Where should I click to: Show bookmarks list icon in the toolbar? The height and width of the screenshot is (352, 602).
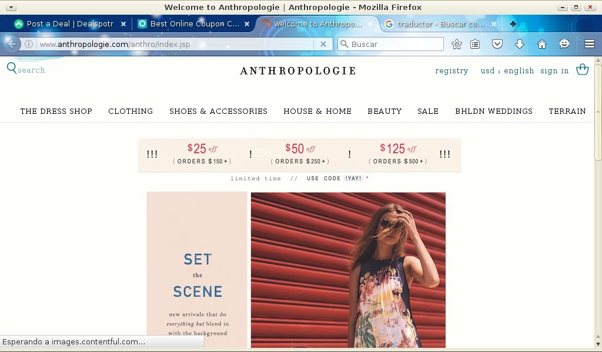click(475, 44)
